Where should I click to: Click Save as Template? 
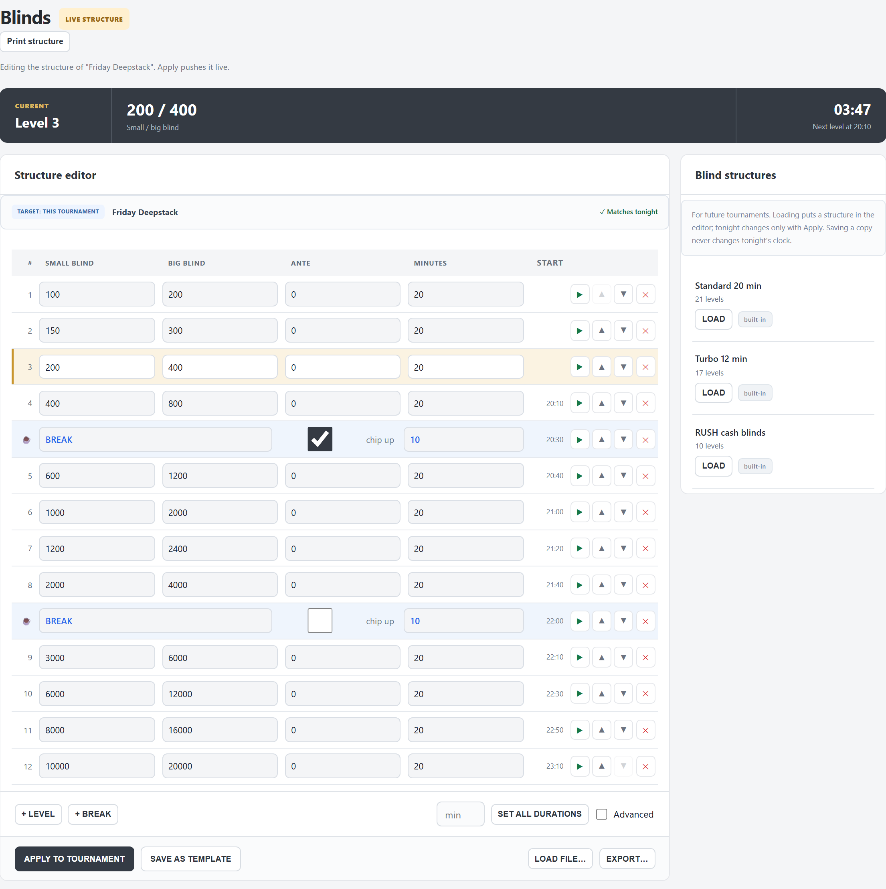coord(190,859)
